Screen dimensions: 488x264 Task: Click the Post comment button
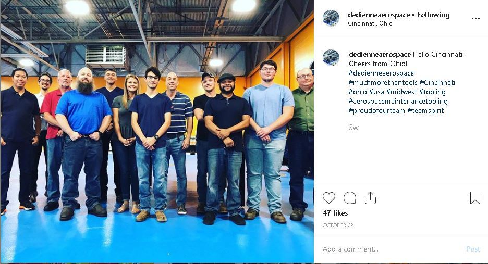[x=473, y=249]
